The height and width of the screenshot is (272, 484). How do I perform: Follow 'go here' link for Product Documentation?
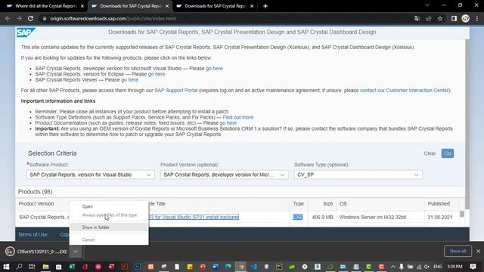[228, 122]
